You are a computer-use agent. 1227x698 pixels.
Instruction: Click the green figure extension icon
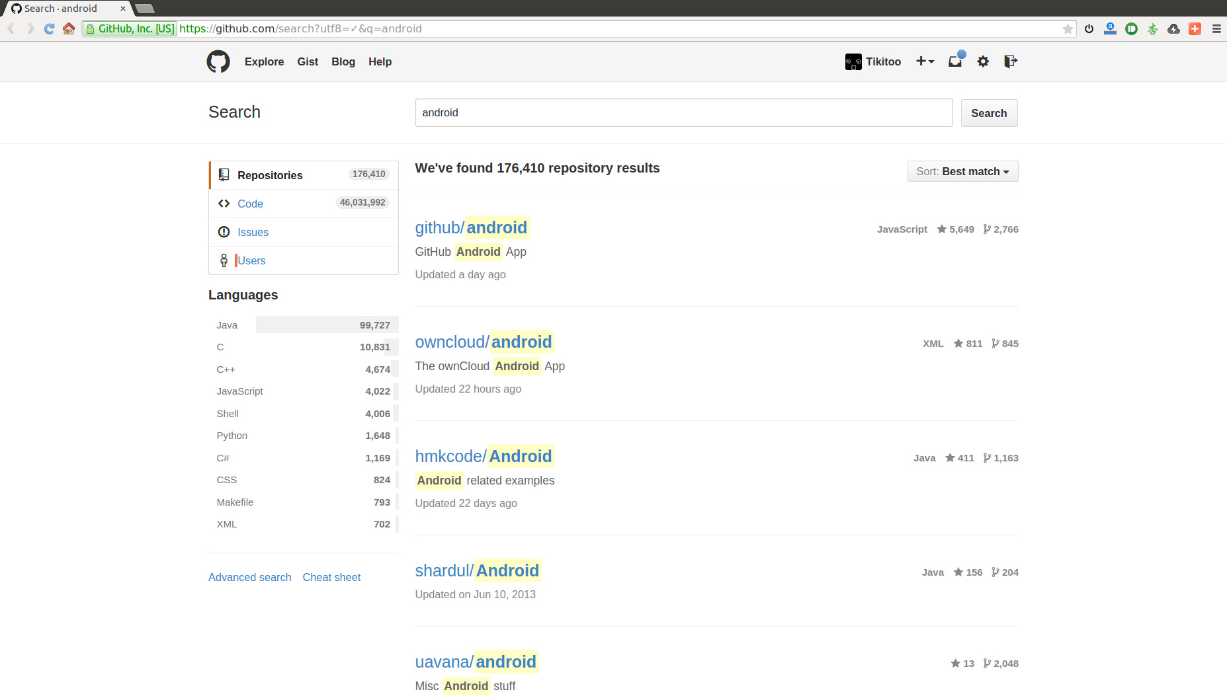1152,28
